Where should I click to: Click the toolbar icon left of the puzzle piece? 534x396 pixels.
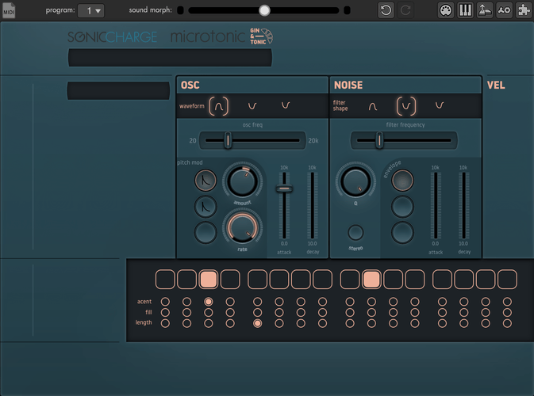(505, 10)
